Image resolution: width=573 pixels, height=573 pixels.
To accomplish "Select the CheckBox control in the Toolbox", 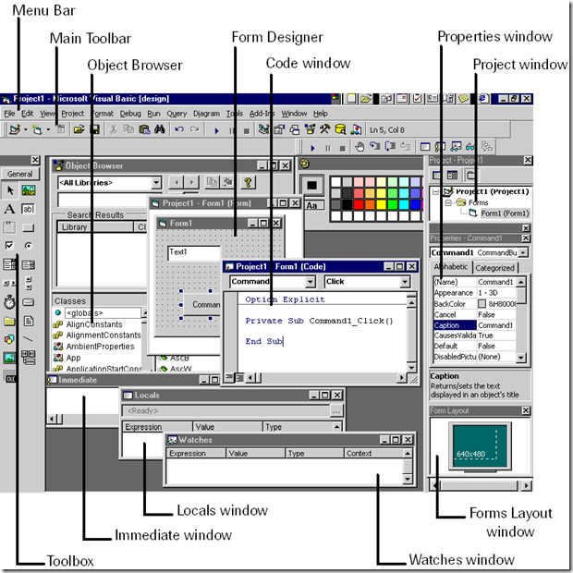I will pos(10,246).
